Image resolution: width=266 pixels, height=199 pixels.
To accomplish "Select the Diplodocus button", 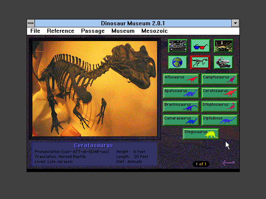I will (219, 120).
